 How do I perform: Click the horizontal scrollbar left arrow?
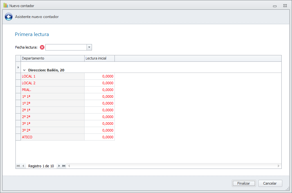tap(69, 166)
